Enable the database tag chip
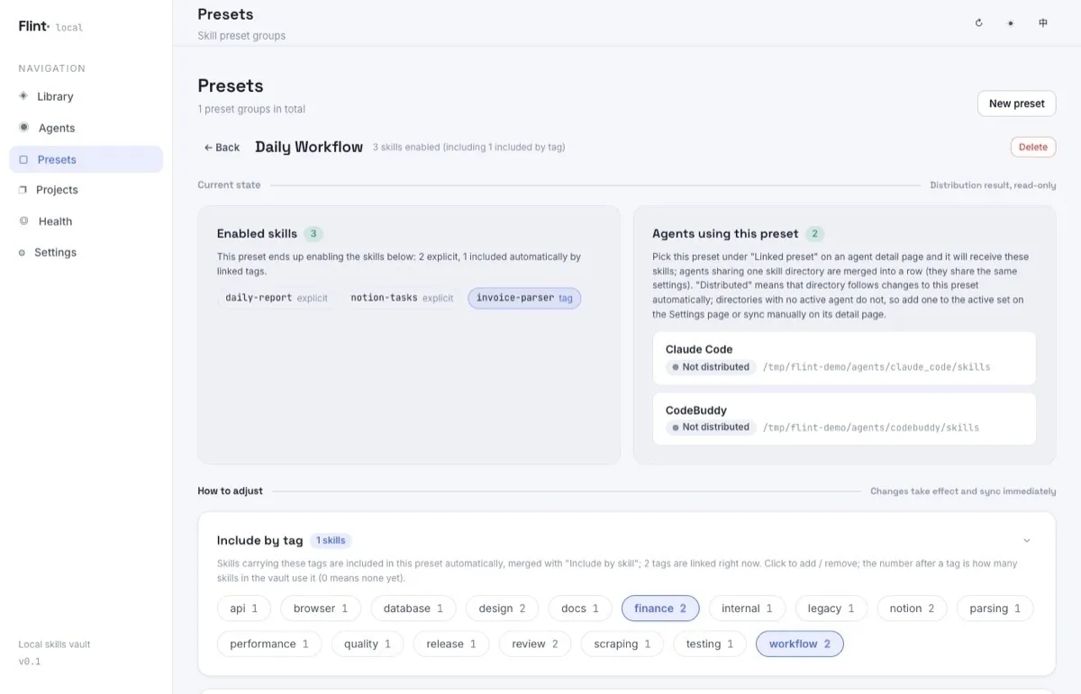 [x=413, y=608]
